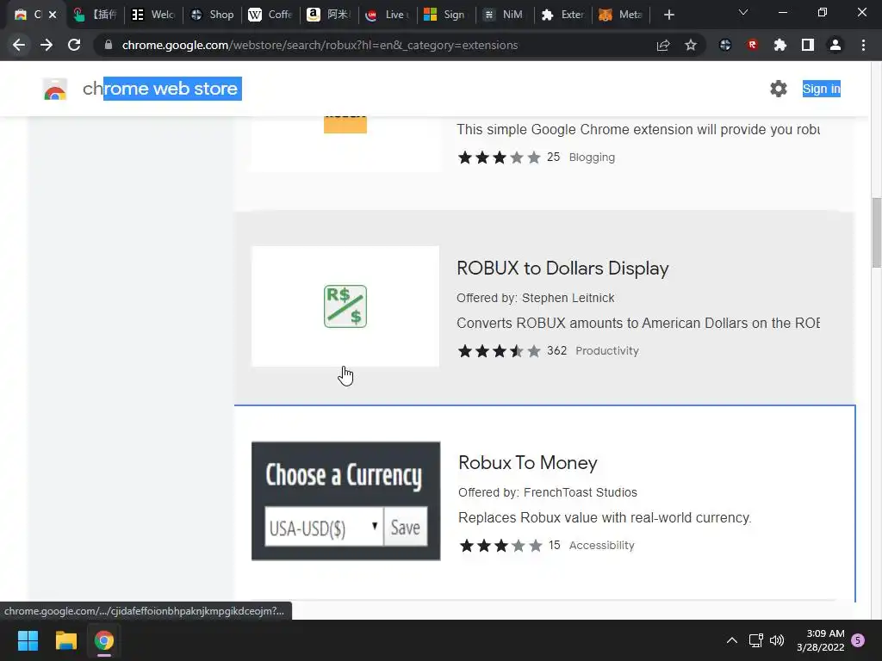The width and height of the screenshot is (882, 661).
Task: Click the chrome web store title
Action: (x=162, y=89)
